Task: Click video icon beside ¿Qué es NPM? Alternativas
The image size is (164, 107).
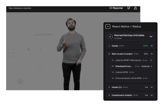Action: pos(113,60)
